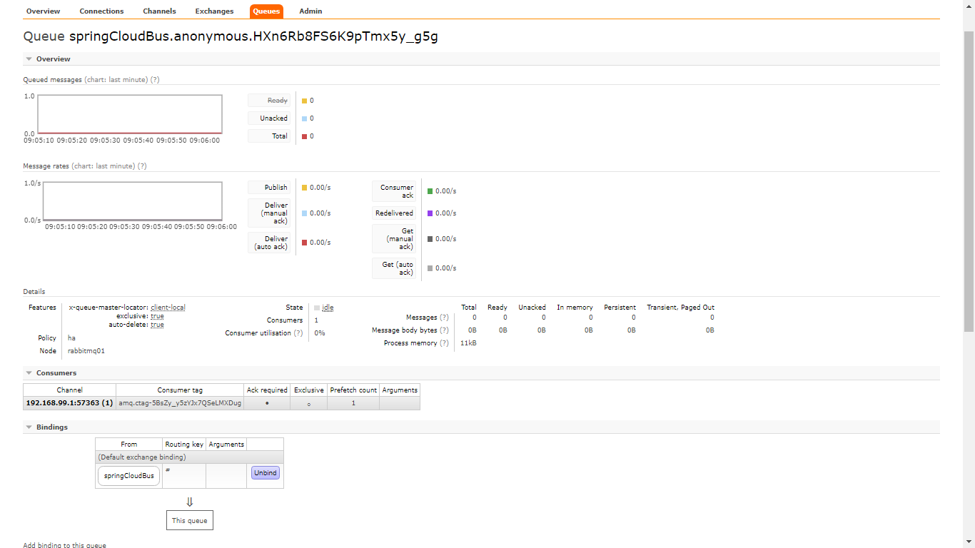Click the red Total color swatch
Image resolution: width=975 pixels, height=548 pixels.
(304, 136)
